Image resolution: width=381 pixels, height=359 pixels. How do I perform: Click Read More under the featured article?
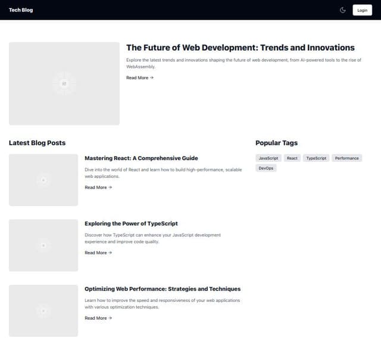[x=140, y=78]
